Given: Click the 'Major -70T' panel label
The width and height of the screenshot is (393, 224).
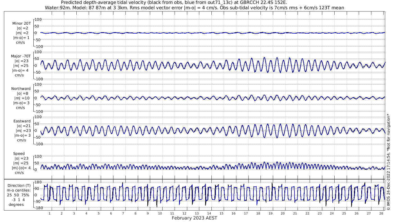Looking at the screenshot, I should click(21, 56).
